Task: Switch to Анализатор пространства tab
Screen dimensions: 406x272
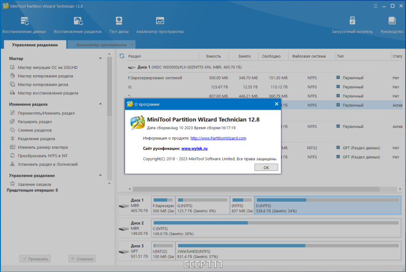Action: point(101,45)
